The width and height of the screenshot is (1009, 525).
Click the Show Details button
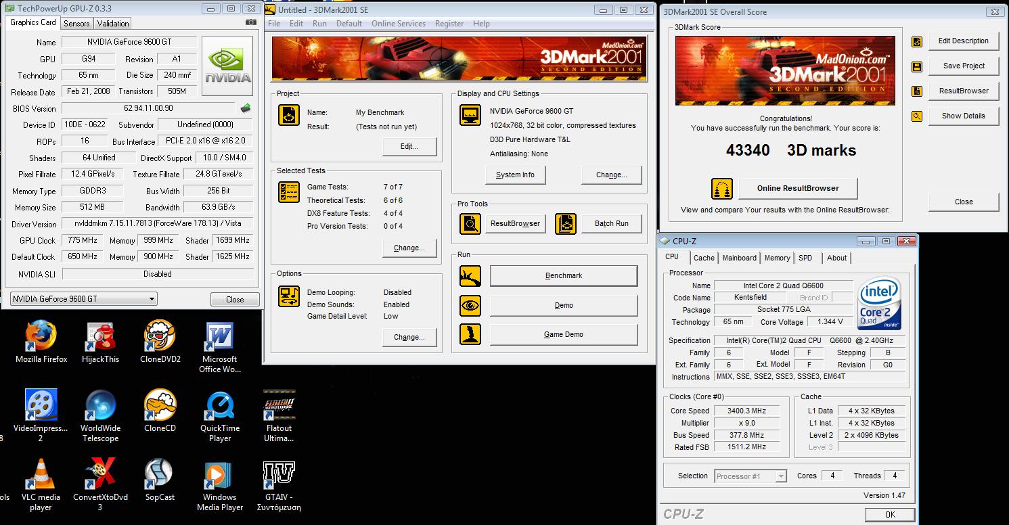click(964, 116)
